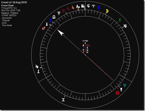Click the orange Jupiter glyph

click(x=73, y=7)
